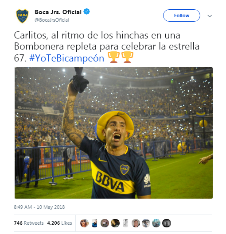226x234 pixels.
Task: Open liker avatar with sunglasses woman
Action: (x=85, y=223)
